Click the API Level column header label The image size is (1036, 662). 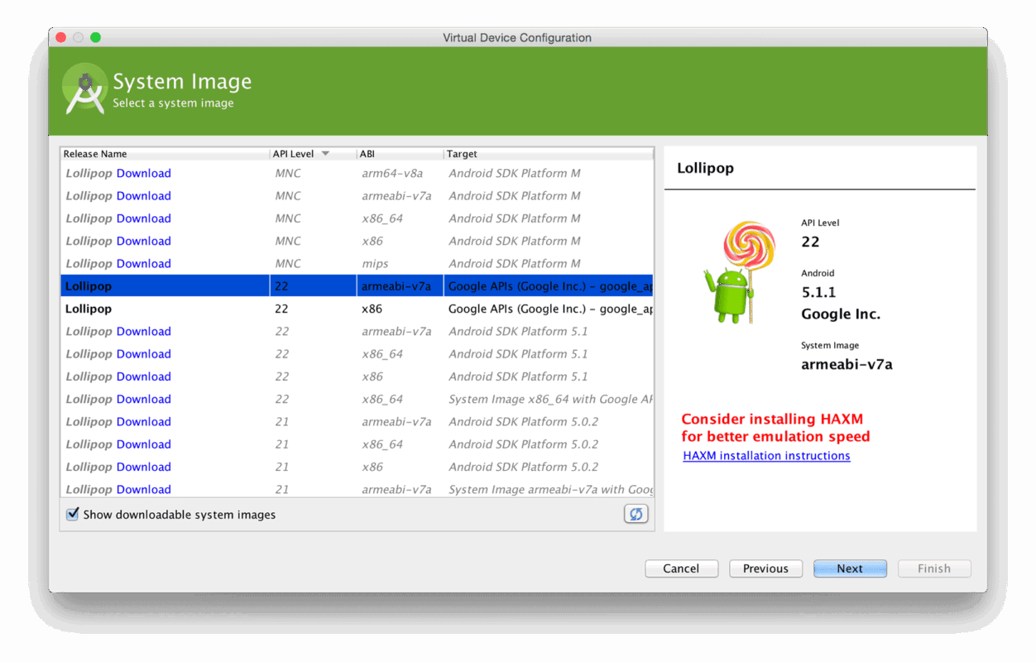coord(293,154)
